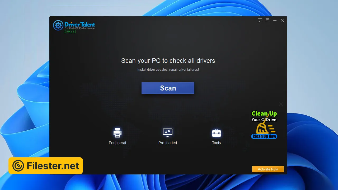Click the 'Scan your PC' heading text

pyautogui.click(x=168, y=61)
